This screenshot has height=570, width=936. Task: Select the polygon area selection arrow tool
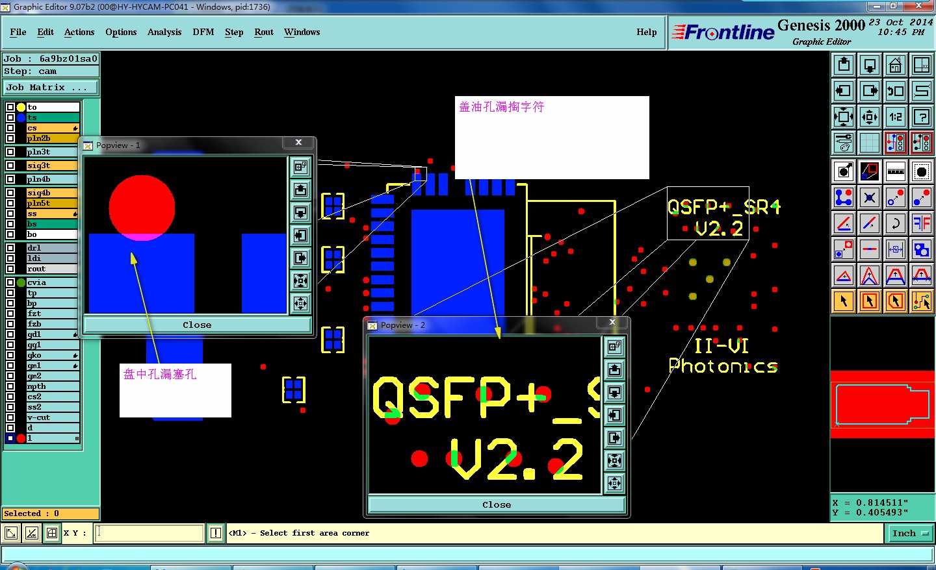pos(896,301)
